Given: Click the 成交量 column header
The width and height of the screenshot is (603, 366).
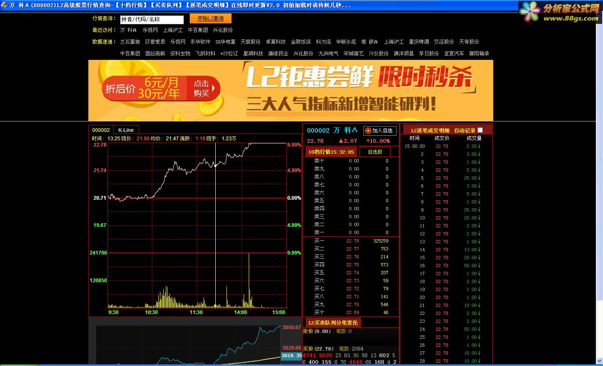Looking at the screenshot, I should [474, 138].
